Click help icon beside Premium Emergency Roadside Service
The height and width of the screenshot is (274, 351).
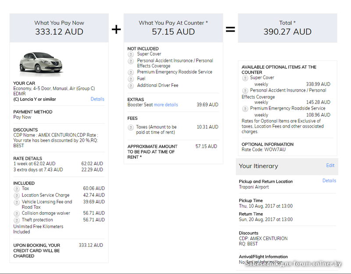point(131,72)
